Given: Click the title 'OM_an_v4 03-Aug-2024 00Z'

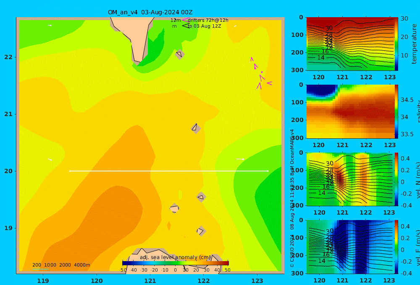Looking at the screenshot, I should point(150,12).
